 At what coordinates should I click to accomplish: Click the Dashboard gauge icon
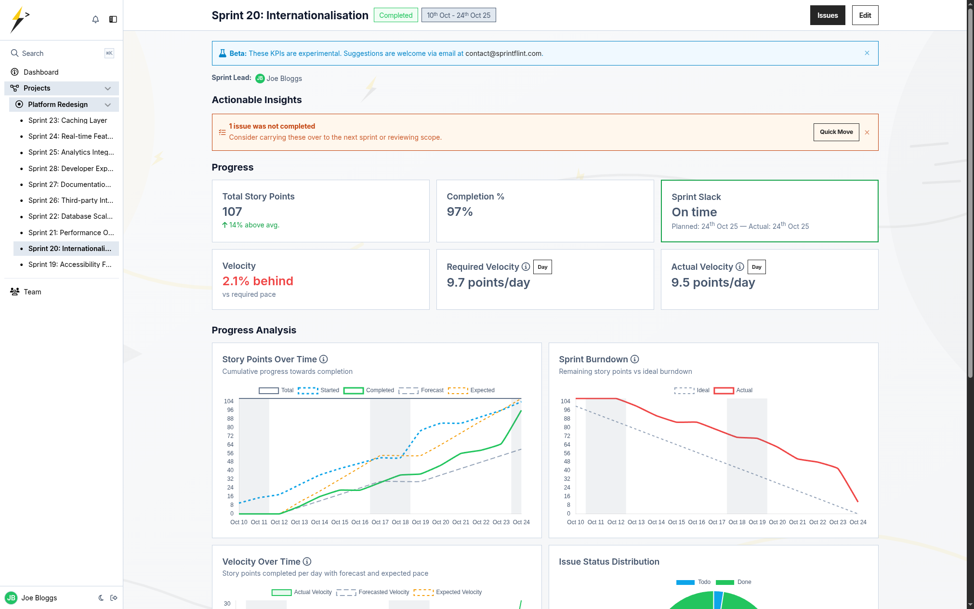pos(14,72)
